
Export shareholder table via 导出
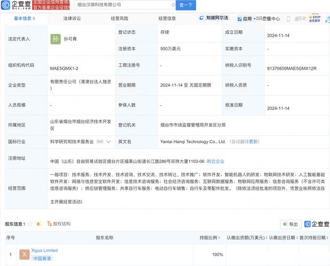click(291, 224)
